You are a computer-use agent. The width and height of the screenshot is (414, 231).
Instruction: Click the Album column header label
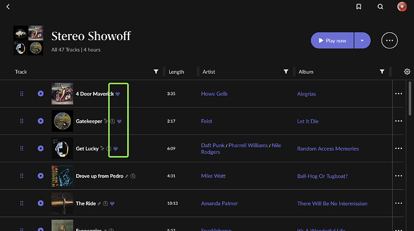(x=306, y=72)
